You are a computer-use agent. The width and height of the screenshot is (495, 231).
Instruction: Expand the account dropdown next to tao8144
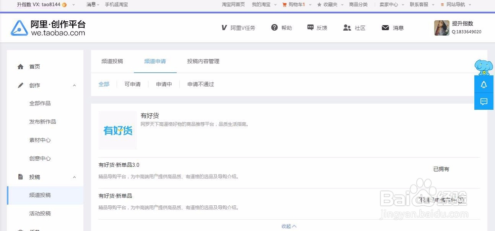coord(74,5)
